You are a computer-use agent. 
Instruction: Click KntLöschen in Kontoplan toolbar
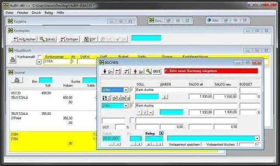tap(24, 39)
